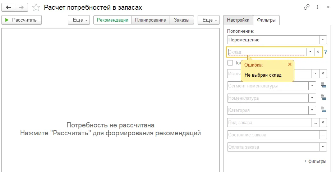Open Состояние заказа selection with ellipsis button

(x=323, y=135)
